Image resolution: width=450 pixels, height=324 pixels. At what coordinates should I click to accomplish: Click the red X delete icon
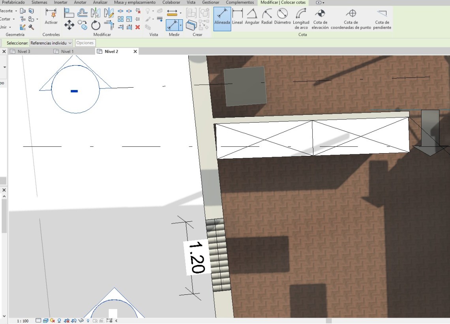click(x=138, y=27)
